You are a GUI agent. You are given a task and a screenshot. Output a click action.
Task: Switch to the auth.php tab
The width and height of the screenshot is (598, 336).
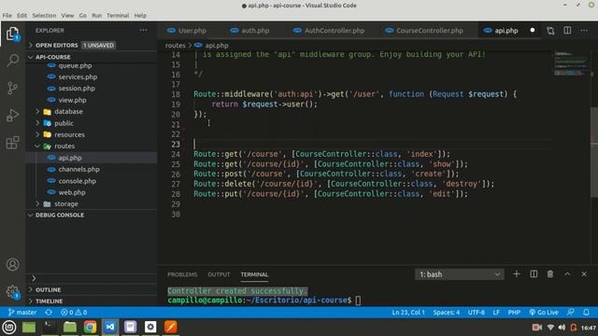tap(249, 31)
